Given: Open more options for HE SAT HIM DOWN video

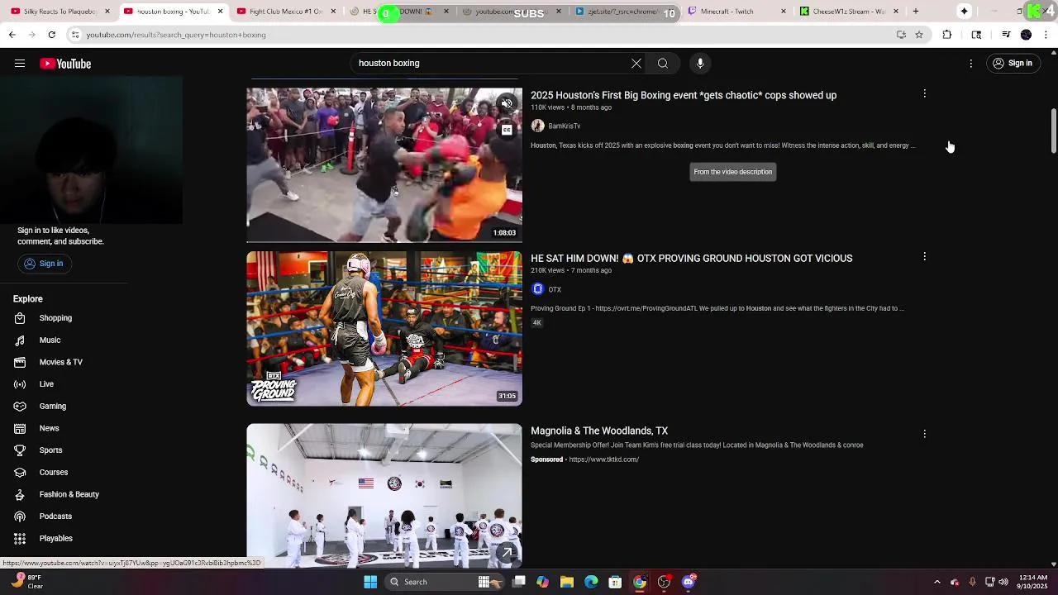Looking at the screenshot, I should pos(924,257).
